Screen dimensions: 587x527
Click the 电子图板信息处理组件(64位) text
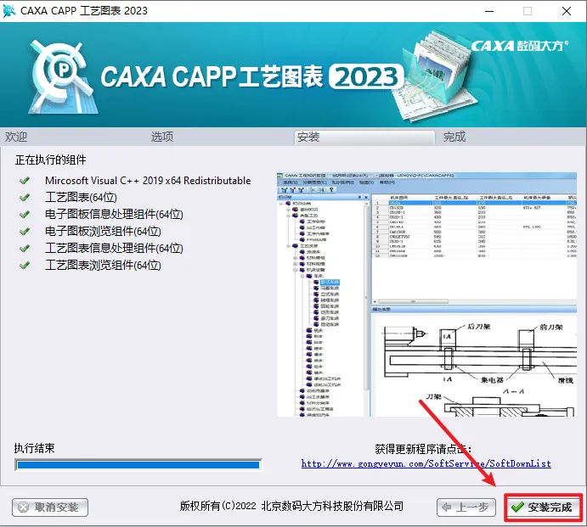(114, 215)
